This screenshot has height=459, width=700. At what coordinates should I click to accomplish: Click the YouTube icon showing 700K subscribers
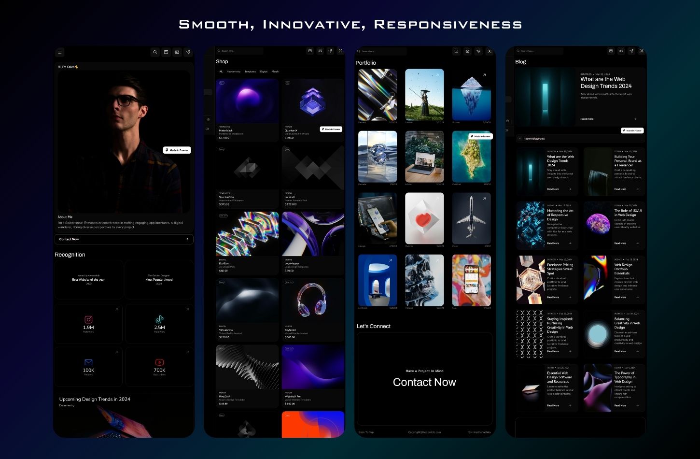coord(159,362)
